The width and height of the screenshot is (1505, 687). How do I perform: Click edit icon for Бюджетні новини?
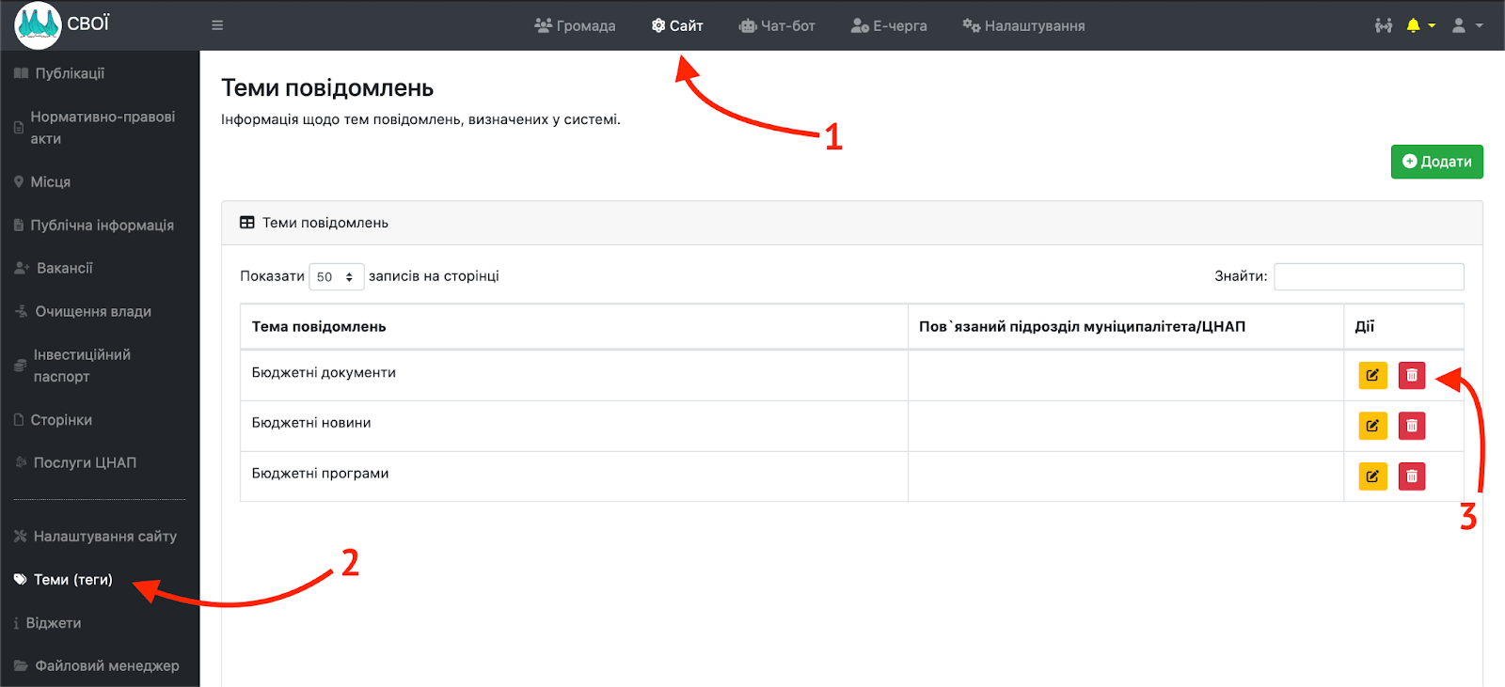(x=1372, y=426)
